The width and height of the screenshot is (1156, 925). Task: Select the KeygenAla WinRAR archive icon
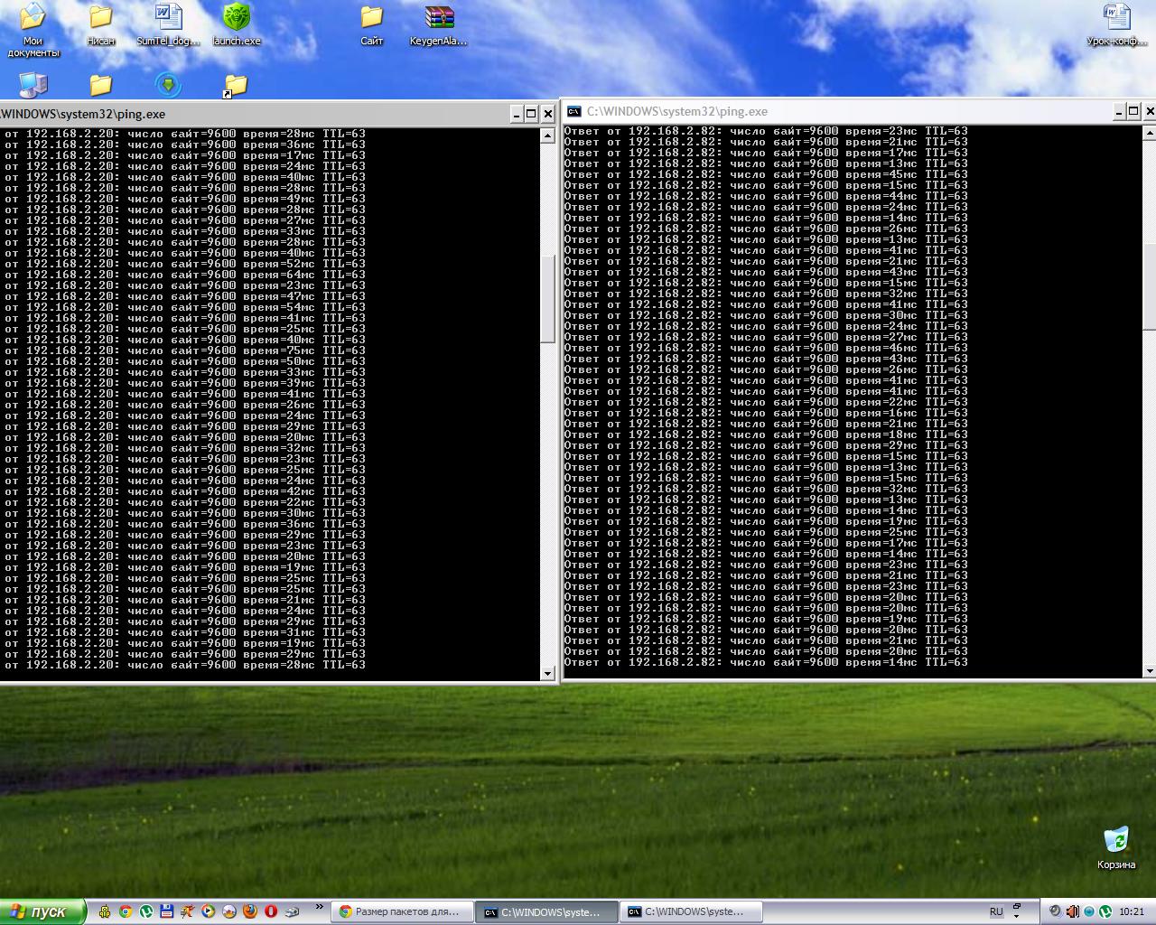[x=439, y=18]
